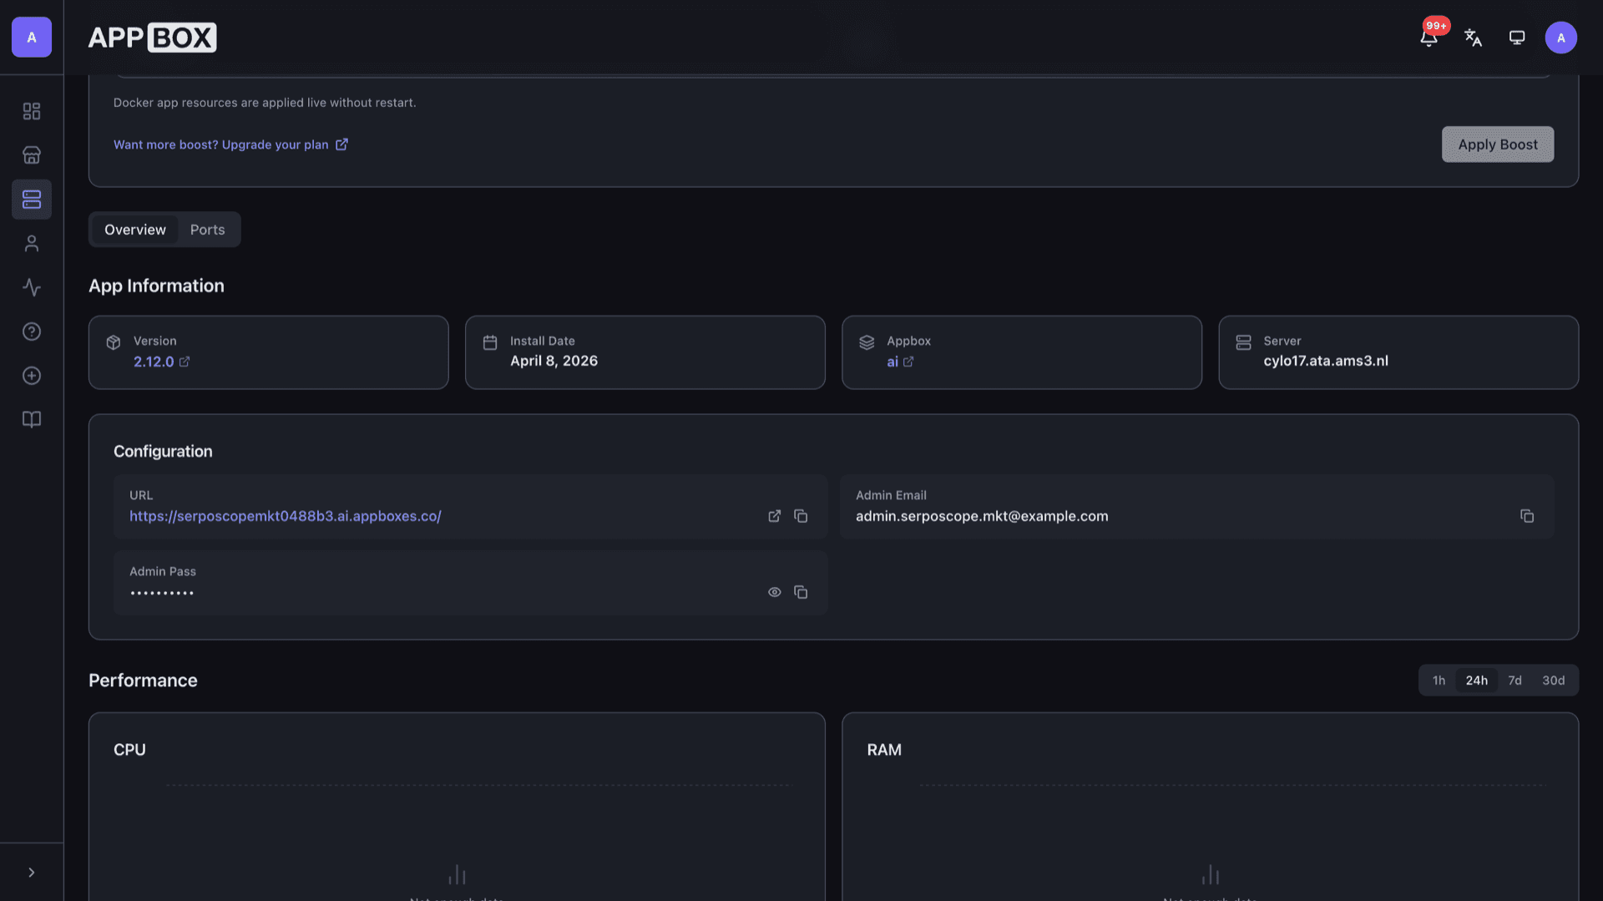Click the Appbox layers icon
This screenshot has height=901, width=1603.
(867, 342)
